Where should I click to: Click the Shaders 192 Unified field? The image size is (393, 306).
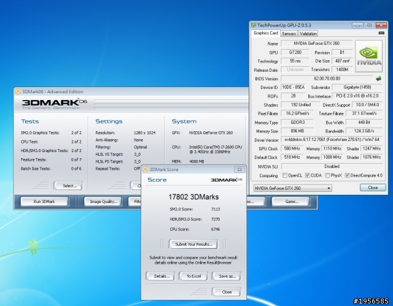coord(300,105)
